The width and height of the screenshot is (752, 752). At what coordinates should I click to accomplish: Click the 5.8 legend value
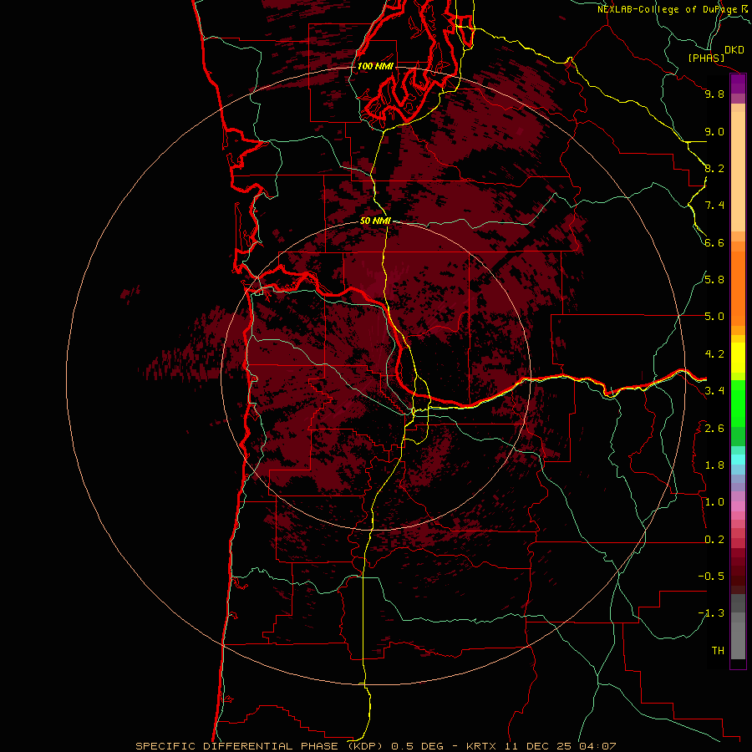[714, 280]
